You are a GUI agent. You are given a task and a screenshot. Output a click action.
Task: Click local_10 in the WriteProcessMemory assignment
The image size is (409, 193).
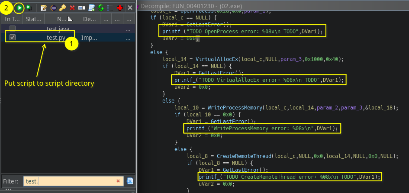pyautogui.click(x=187, y=108)
